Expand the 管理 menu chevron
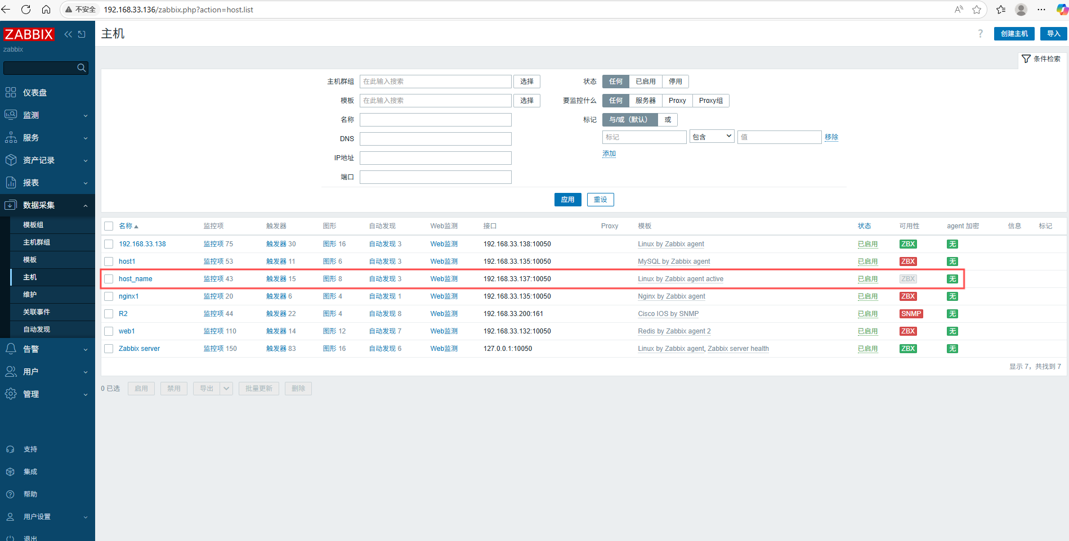 click(x=86, y=395)
